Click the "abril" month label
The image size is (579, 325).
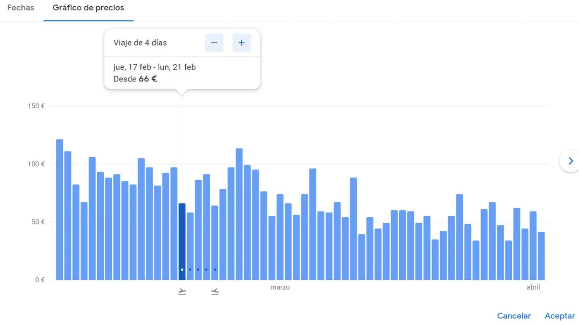[533, 287]
